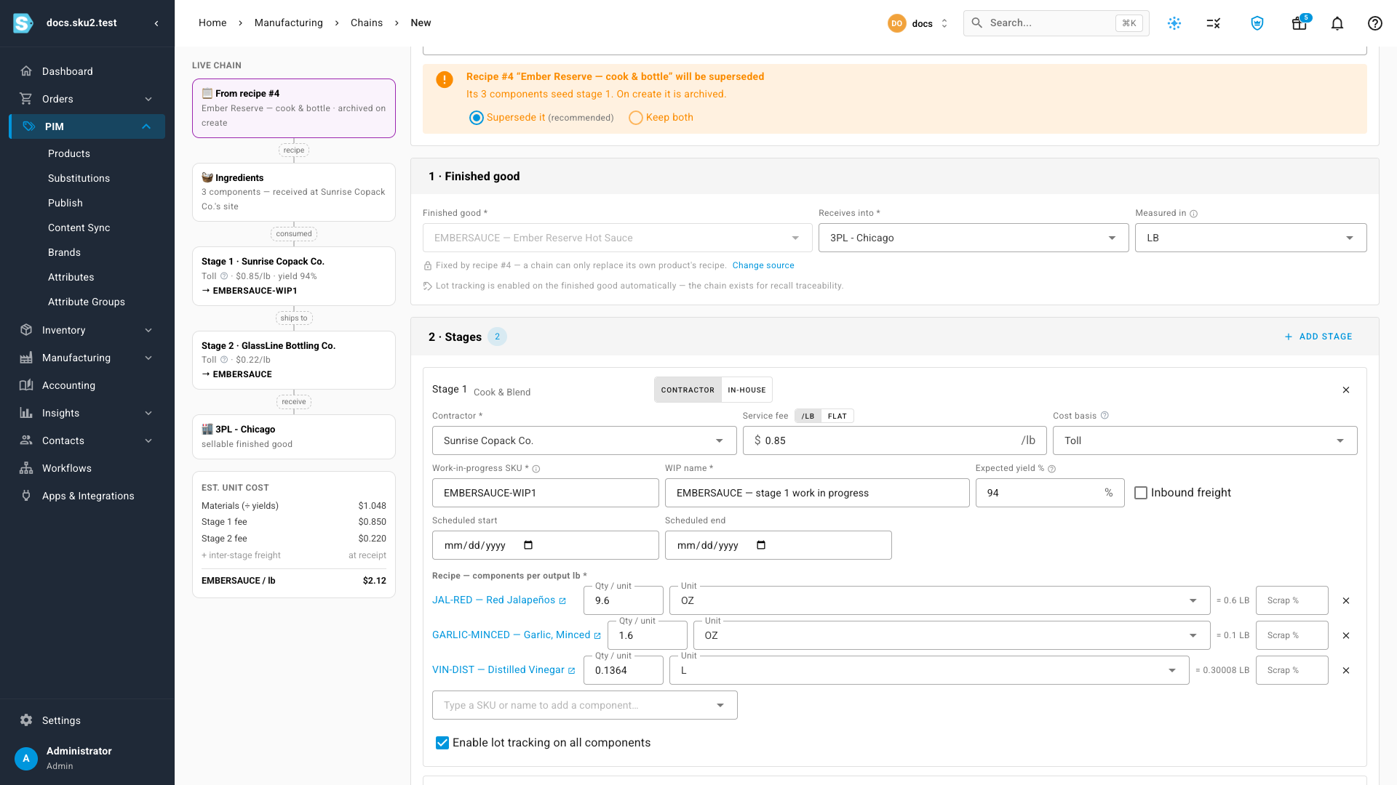Collapse the sidebar with the chevron
The width and height of the screenshot is (1397, 785).
click(156, 23)
